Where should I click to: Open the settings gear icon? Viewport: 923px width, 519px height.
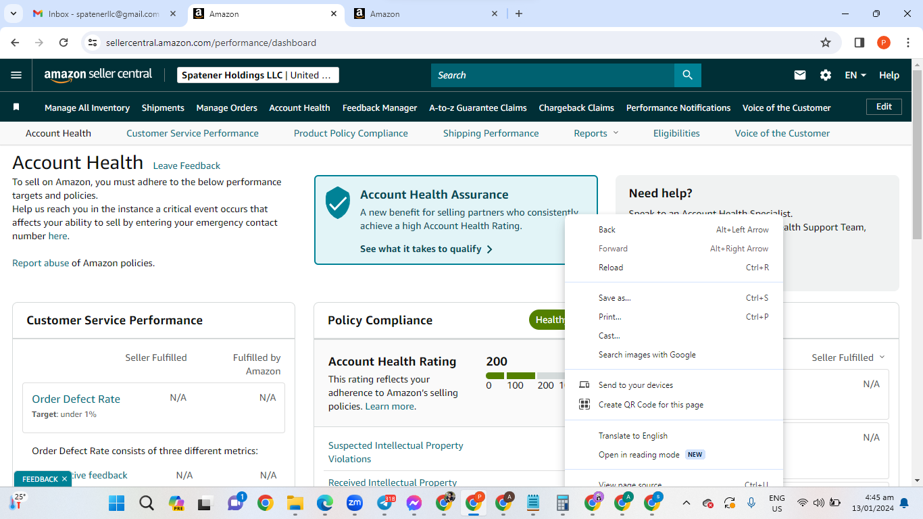coord(826,75)
